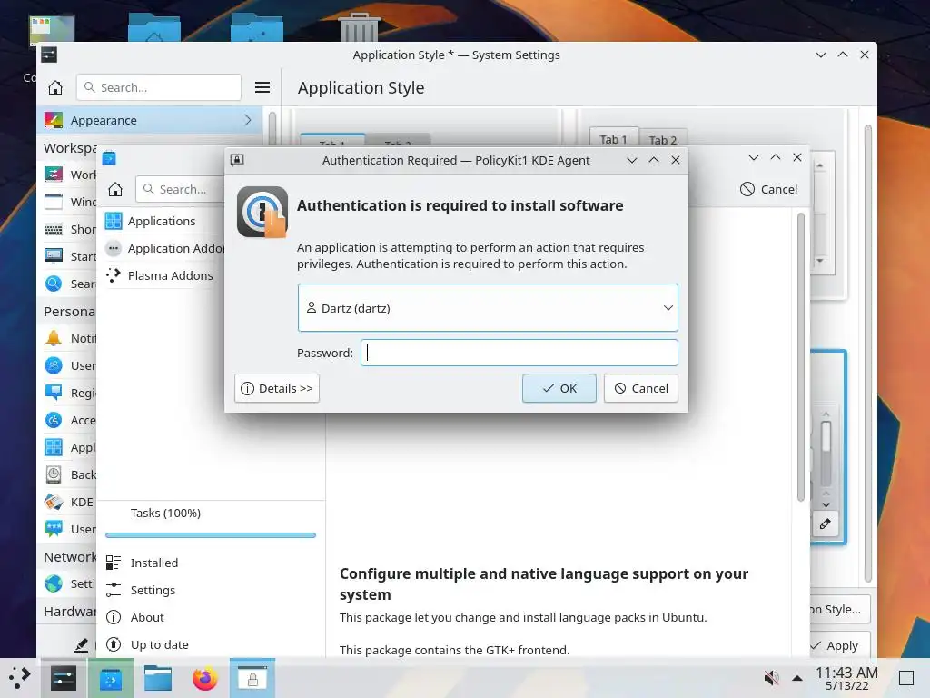Click Cancel in the Discover window header
Viewport: 930px width, 698px height.
[x=768, y=189]
